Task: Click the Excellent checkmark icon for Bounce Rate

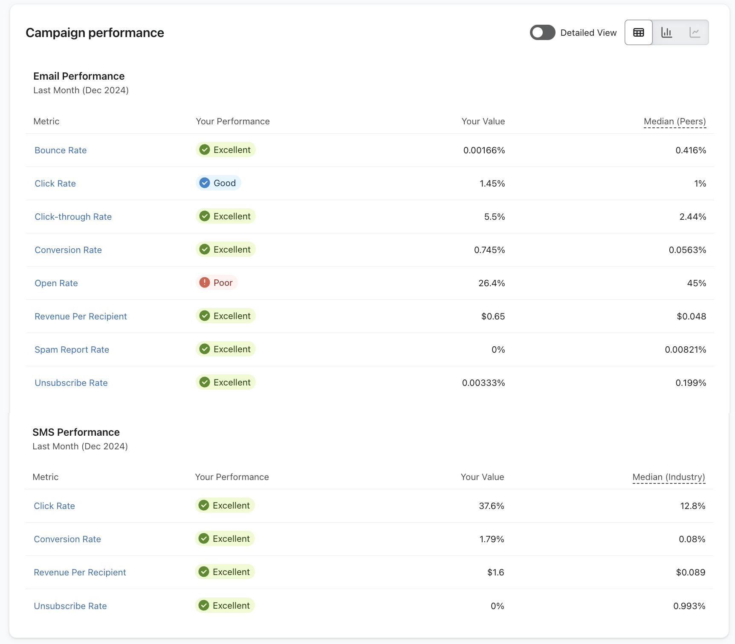Action: (205, 149)
